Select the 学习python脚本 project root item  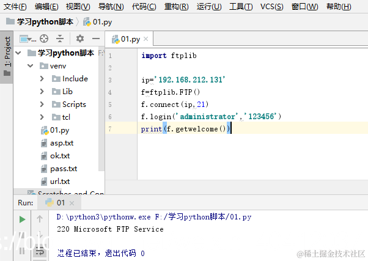coord(61,53)
